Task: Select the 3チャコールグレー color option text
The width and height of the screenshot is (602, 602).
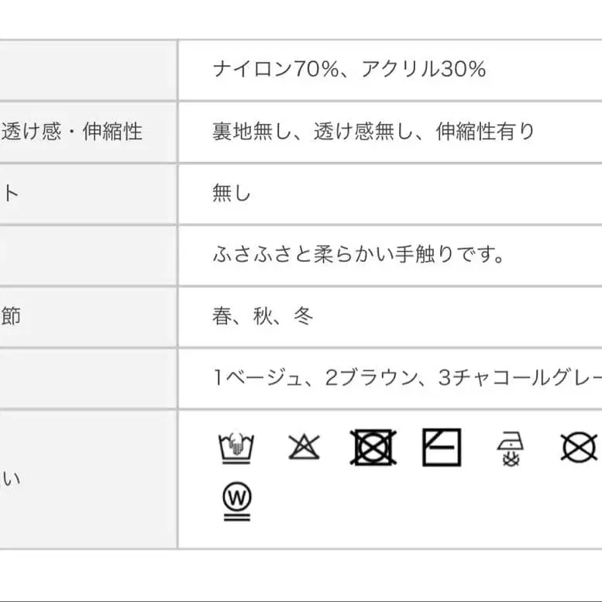Action: point(519,378)
